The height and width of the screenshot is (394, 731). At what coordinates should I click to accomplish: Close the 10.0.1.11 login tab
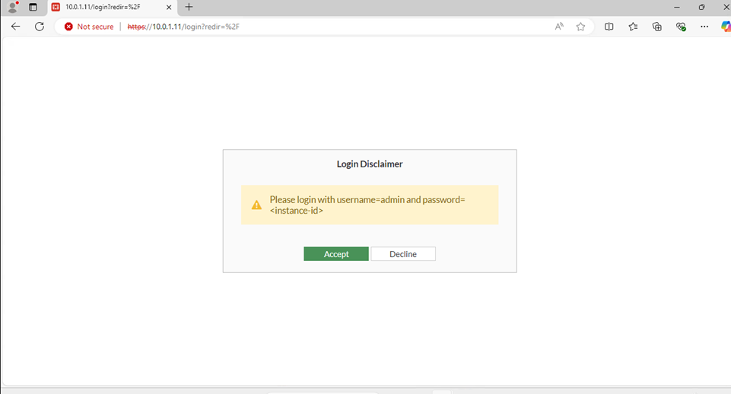169,7
